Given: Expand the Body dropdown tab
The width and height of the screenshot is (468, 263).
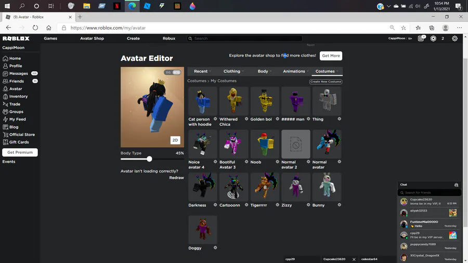Looking at the screenshot, I should coord(265,71).
